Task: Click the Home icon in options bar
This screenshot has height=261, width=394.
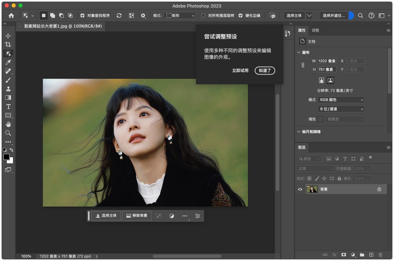Action: point(11,16)
